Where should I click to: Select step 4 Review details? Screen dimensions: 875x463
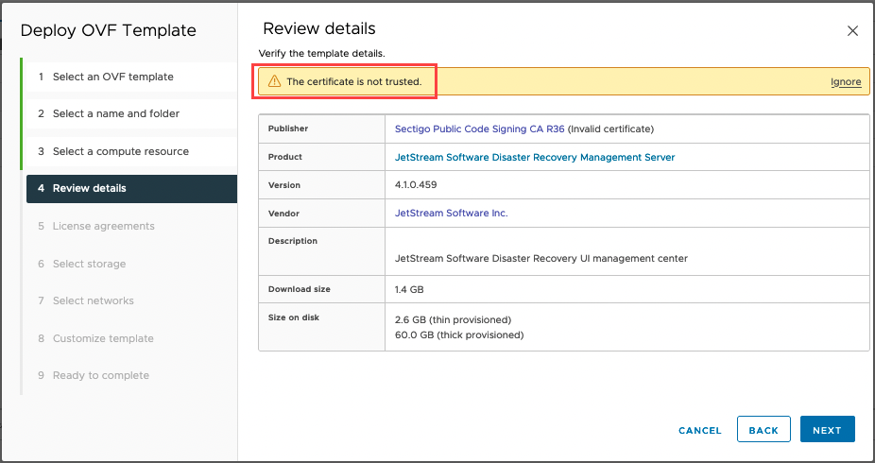(x=89, y=188)
